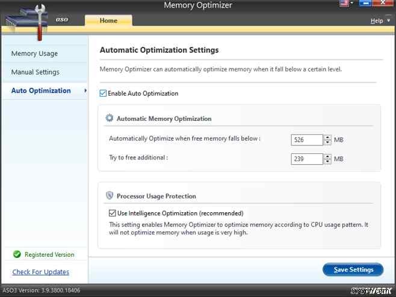396x297 pixels.
Task: Click the free memory threshold input field
Action: click(306, 140)
